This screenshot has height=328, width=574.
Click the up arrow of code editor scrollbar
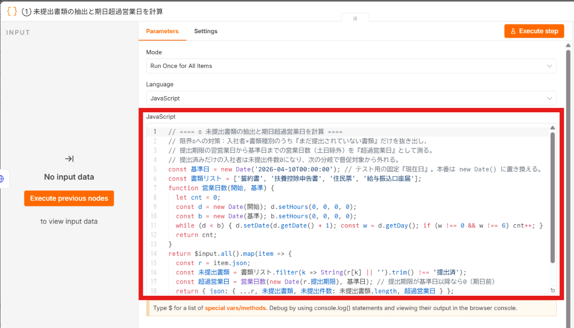click(553, 128)
